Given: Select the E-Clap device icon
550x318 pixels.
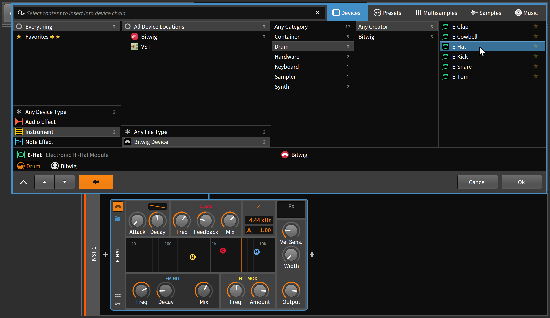Looking at the screenshot, I should point(446,26).
